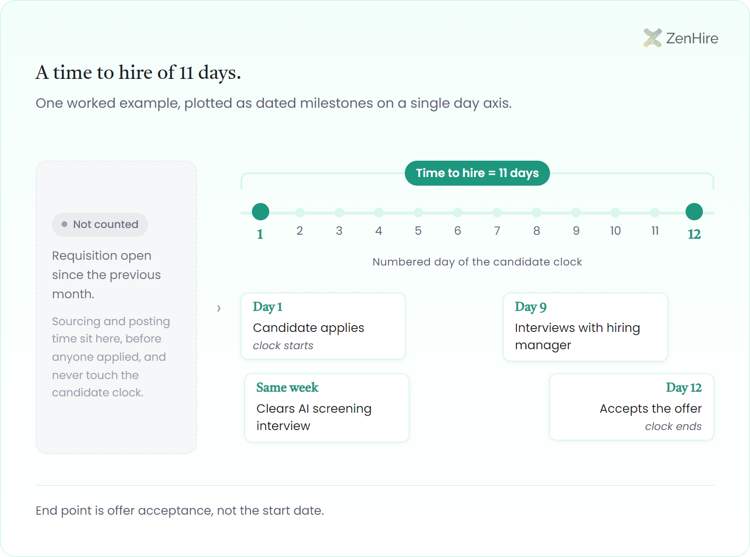Screen dimensions: 750x557
Task: Select the Day 12 timeline marker
Action: click(x=694, y=212)
